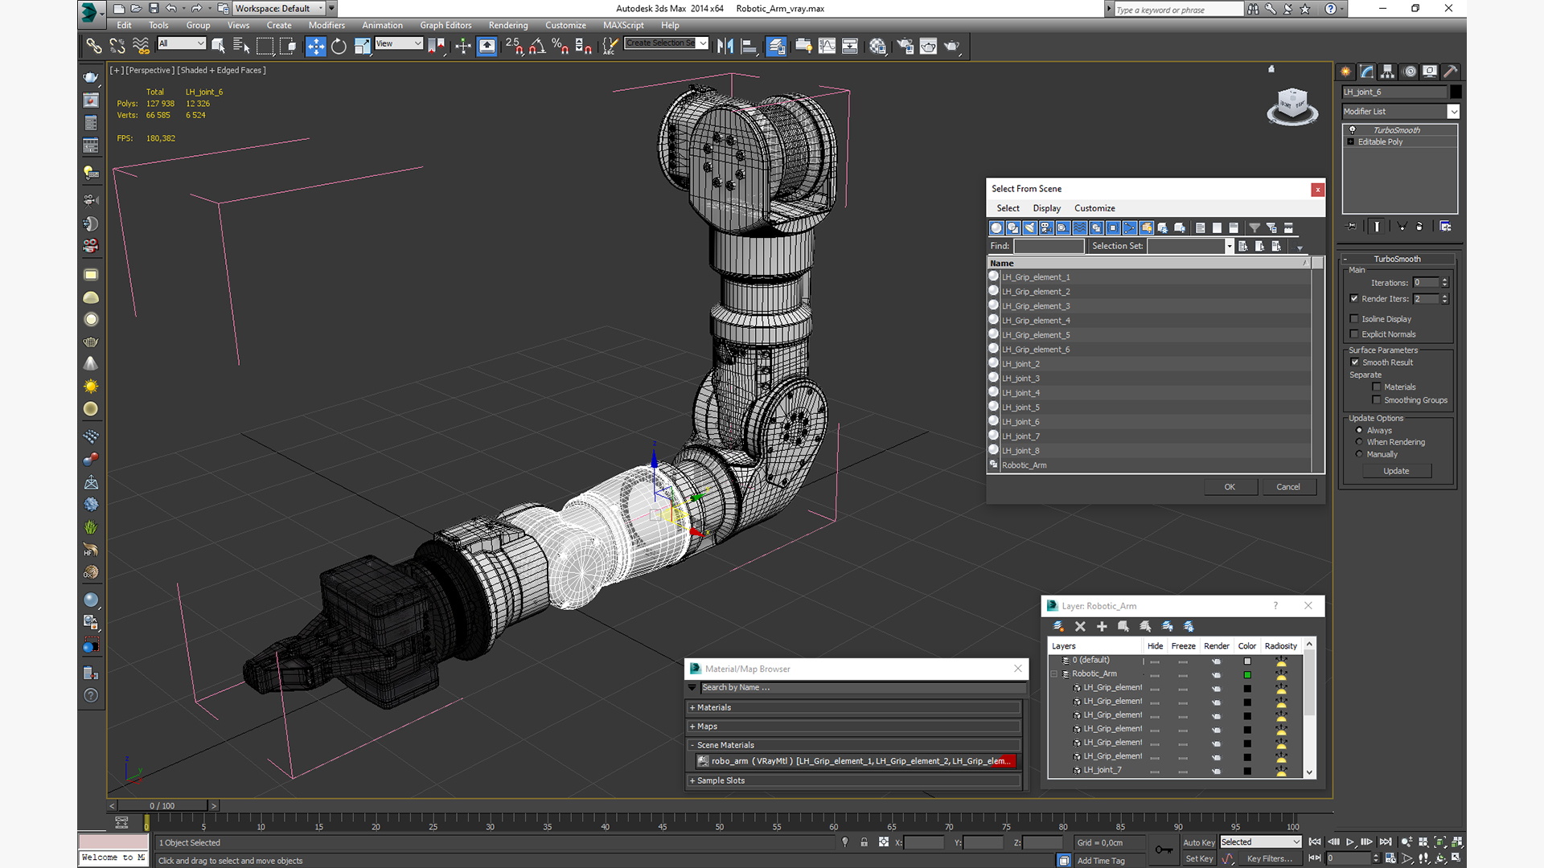
Task: Select the Always update radio button
Action: 1359,430
